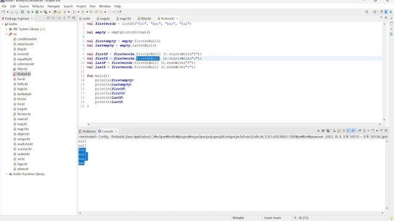Toggle console Word Wrap

click(344, 131)
